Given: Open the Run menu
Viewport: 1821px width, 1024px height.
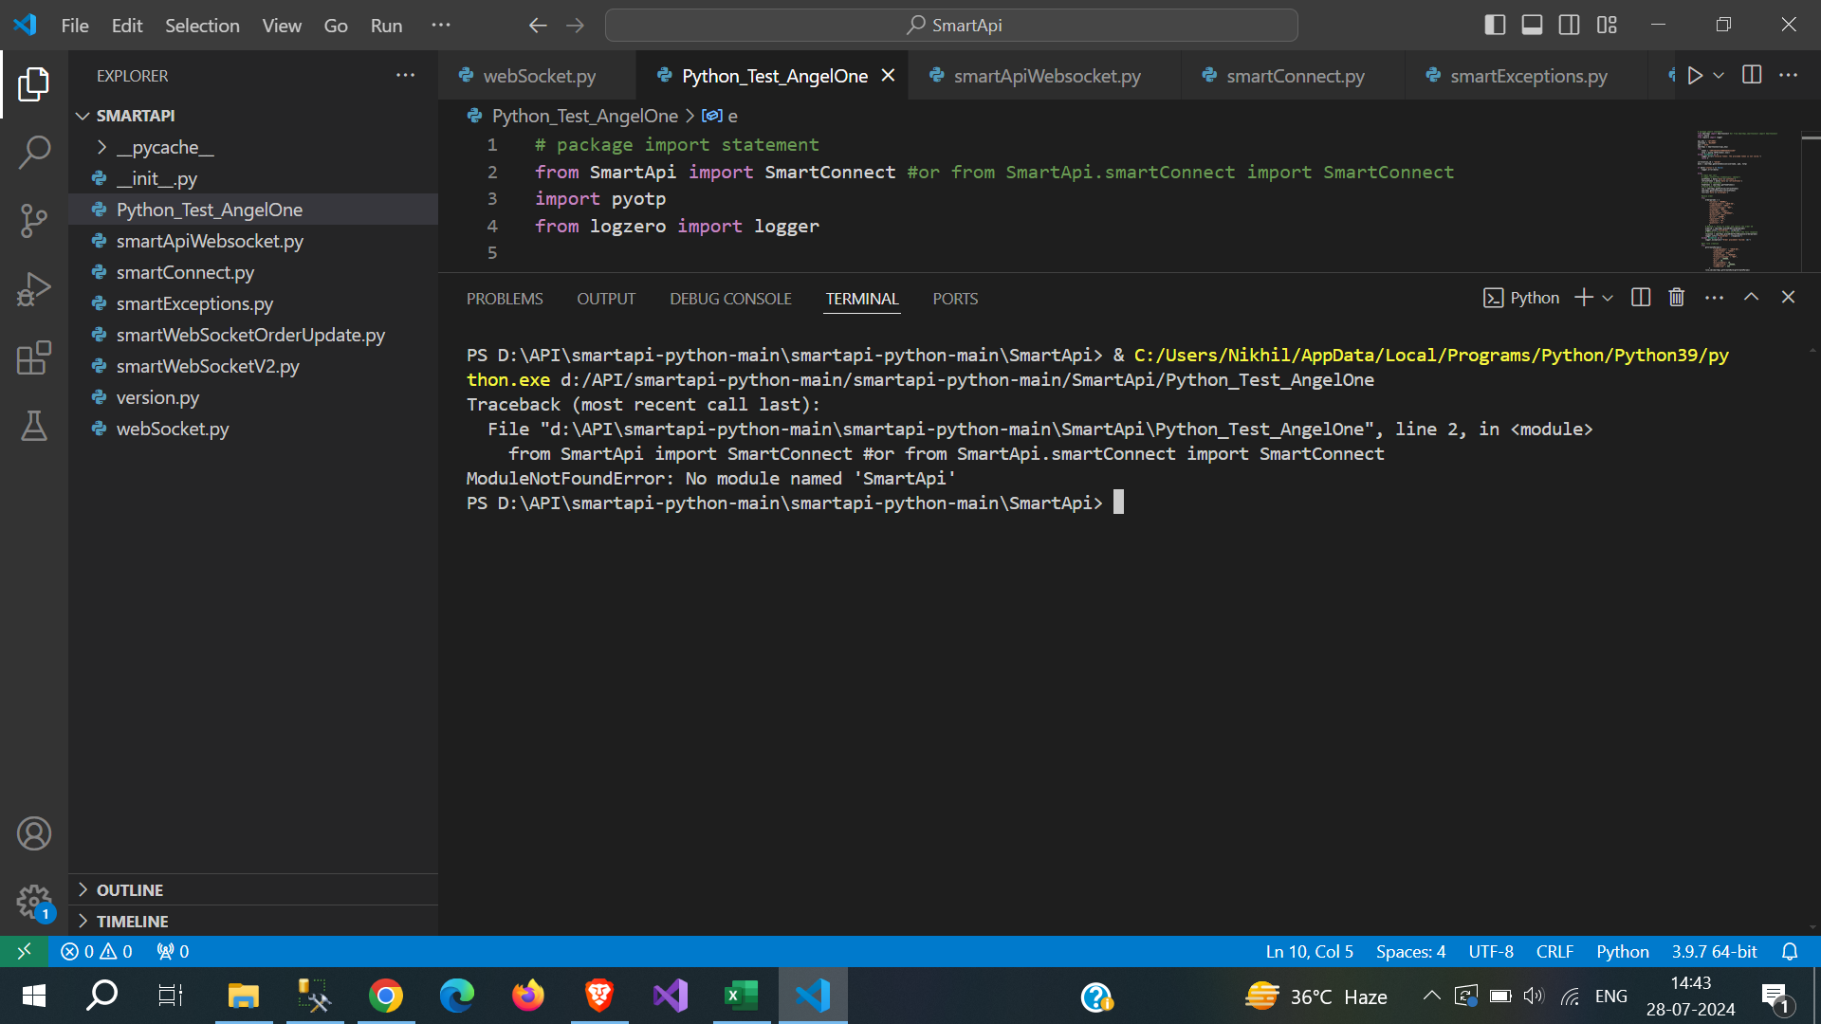Looking at the screenshot, I should click(386, 26).
